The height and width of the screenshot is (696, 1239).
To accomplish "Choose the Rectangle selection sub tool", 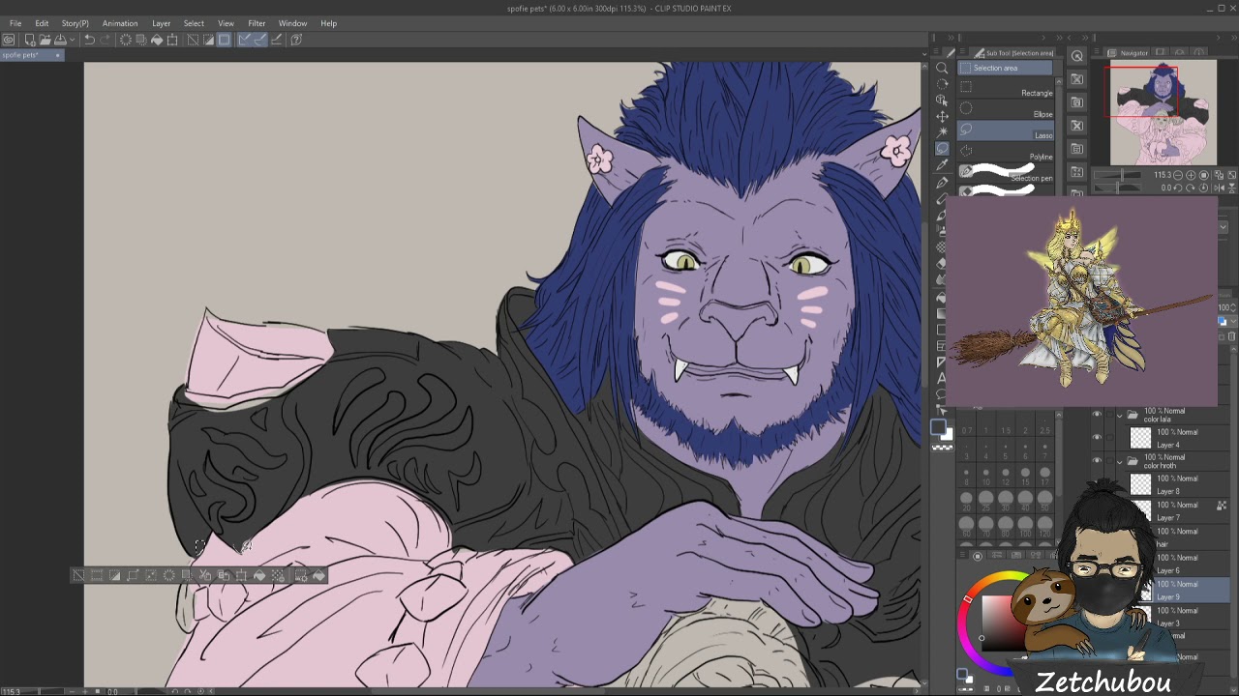I will coord(1006,90).
